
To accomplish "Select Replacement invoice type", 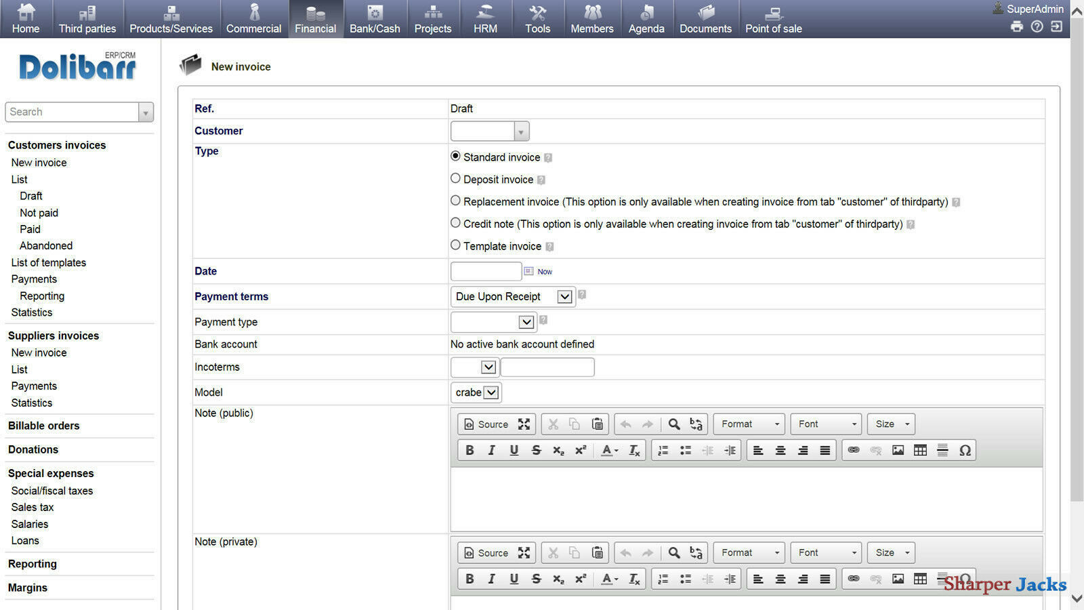I will pos(455,201).
